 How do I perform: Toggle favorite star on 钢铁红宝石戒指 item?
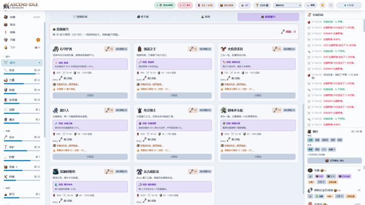coord(310,196)
